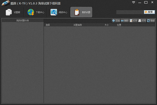
Task: Click the 添加 (add) plus button
Action: pyautogui.click(x=116, y=21)
